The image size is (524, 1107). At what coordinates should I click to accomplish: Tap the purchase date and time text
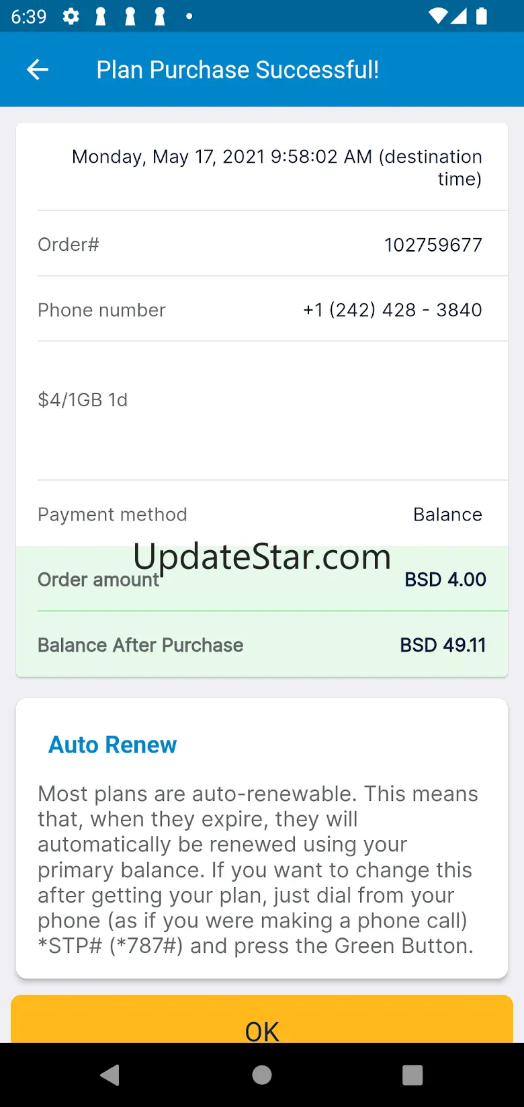(x=277, y=167)
